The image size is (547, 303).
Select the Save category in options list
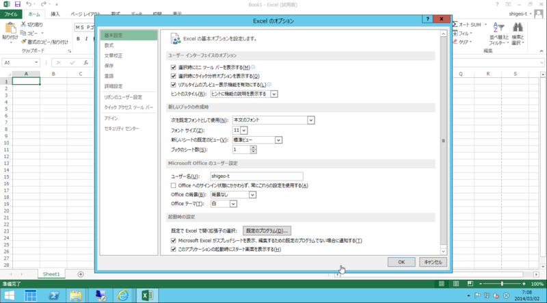coord(129,66)
